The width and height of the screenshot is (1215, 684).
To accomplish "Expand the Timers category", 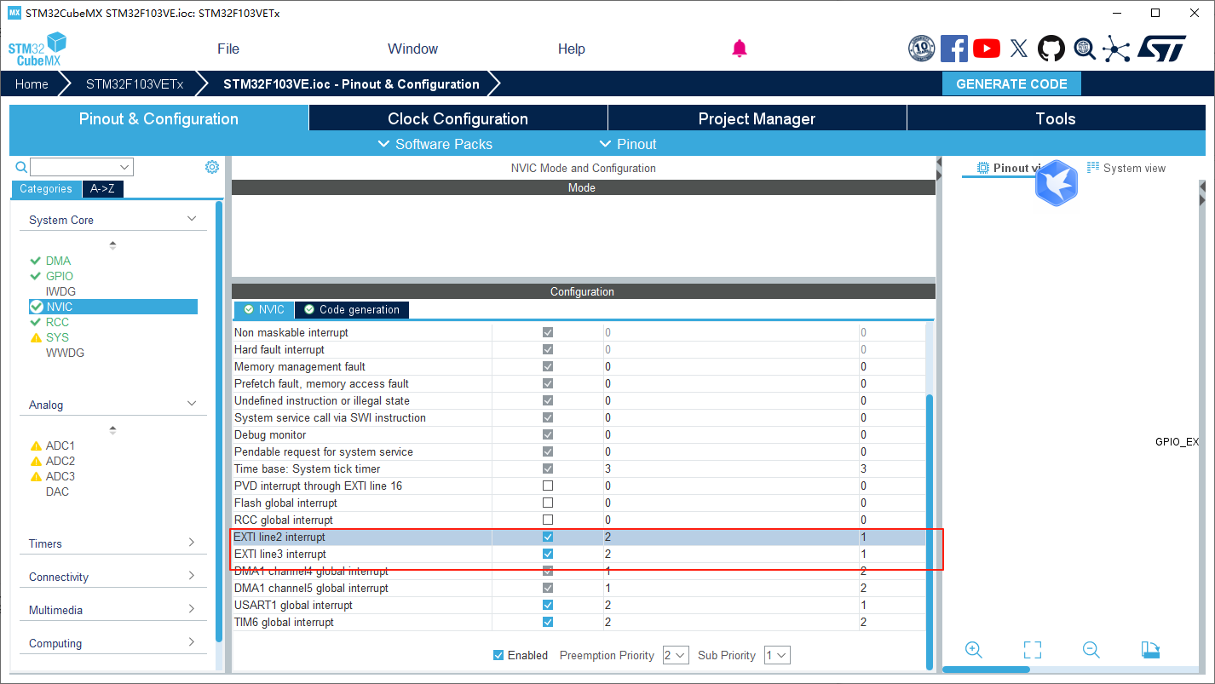I will [x=192, y=543].
